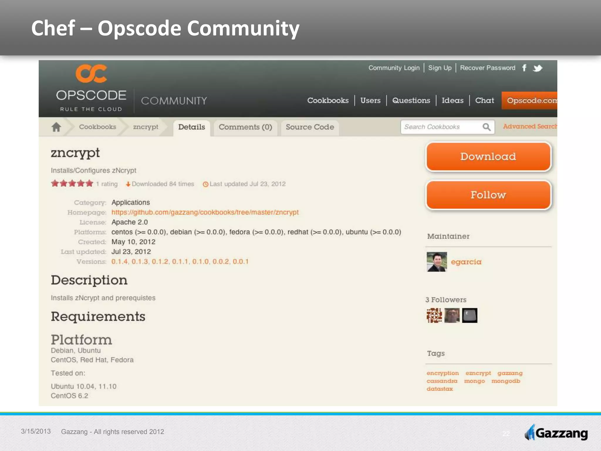The width and height of the screenshot is (601, 451).
Task: Click the Opscode logo
Action: pyautogui.click(x=91, y=87)
